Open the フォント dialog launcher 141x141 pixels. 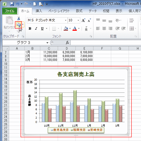click(91, 36)
